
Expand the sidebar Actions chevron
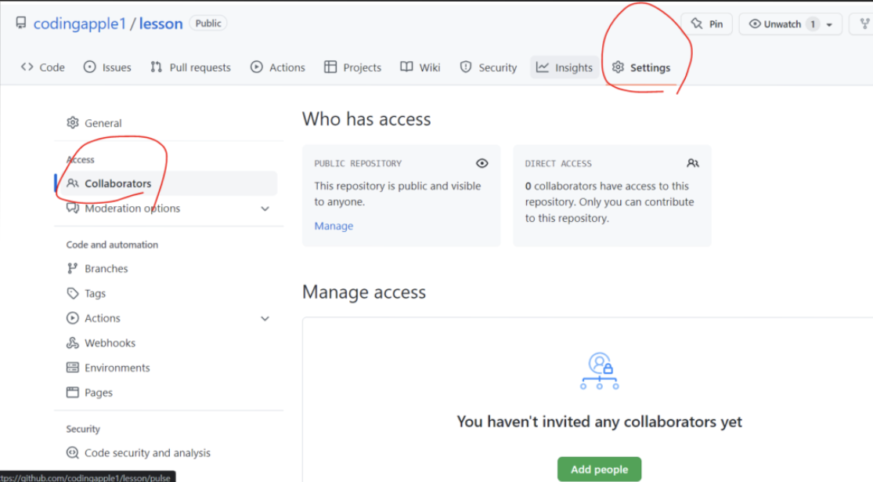[265, 319]
